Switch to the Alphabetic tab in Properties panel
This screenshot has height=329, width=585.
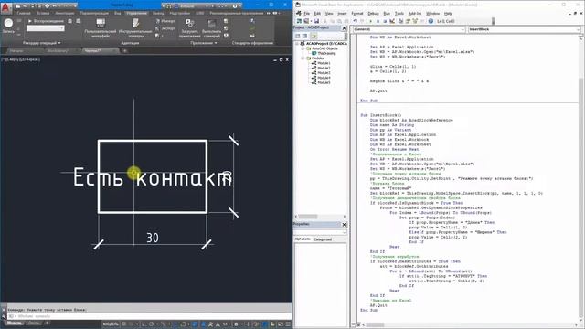[303, 239]
